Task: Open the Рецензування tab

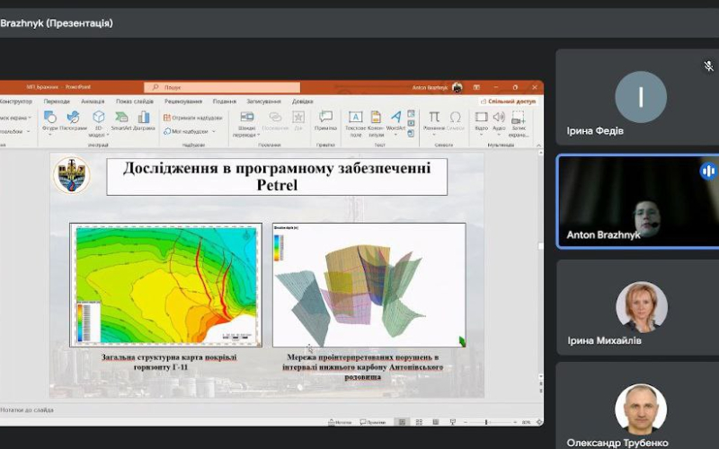Action: pyautogui.click(x=183, y=101)
